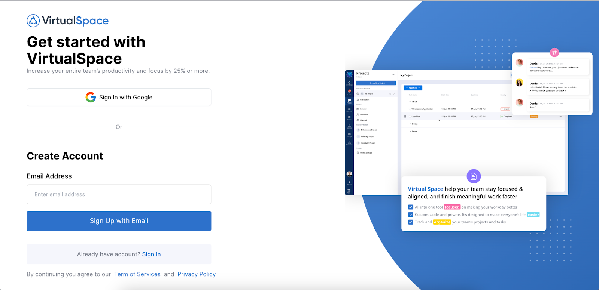Click avatar beside the 'Sure :)' message
Screen dimensions: 599x290
click(x=519, y=102)
